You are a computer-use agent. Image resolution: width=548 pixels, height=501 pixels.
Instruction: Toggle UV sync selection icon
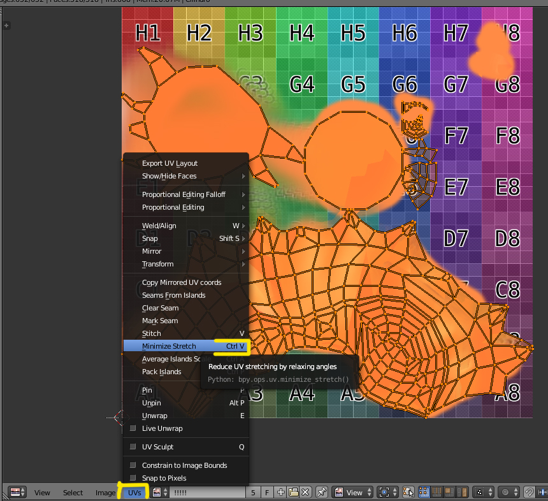coord(408,492)
